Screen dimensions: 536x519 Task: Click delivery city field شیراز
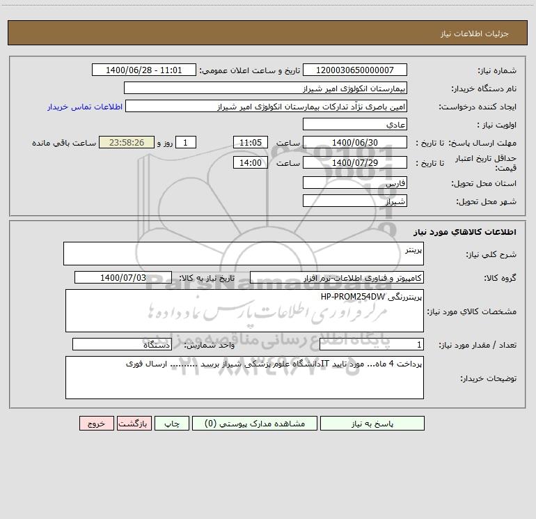coord(355,201)
